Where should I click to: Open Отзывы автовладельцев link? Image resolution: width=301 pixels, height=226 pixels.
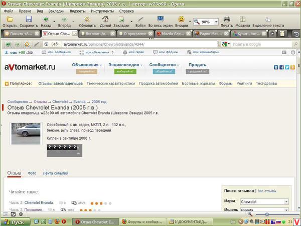click(61, 83)
